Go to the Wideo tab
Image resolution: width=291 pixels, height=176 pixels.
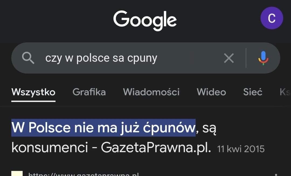coord(211,92)
